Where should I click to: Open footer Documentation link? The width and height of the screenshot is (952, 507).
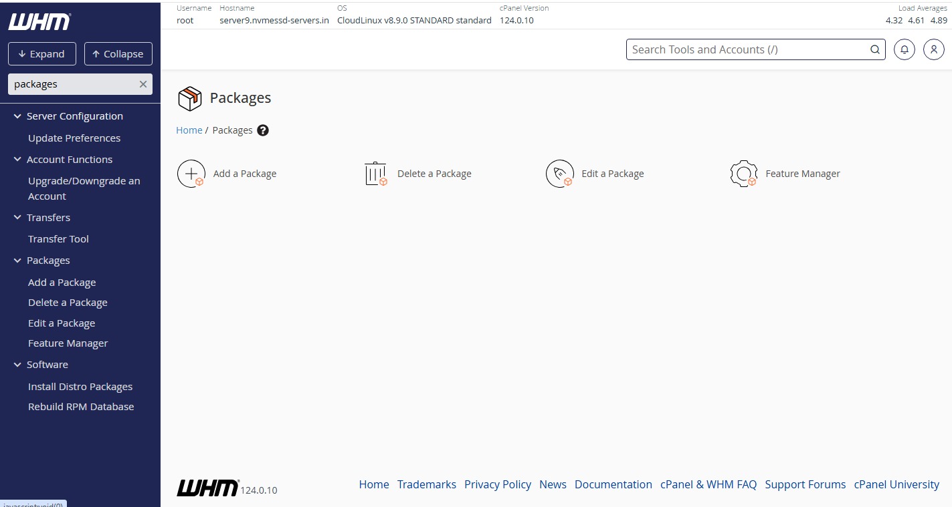613,485
